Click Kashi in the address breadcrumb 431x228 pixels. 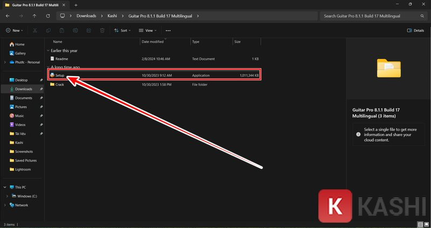(112, 16)
